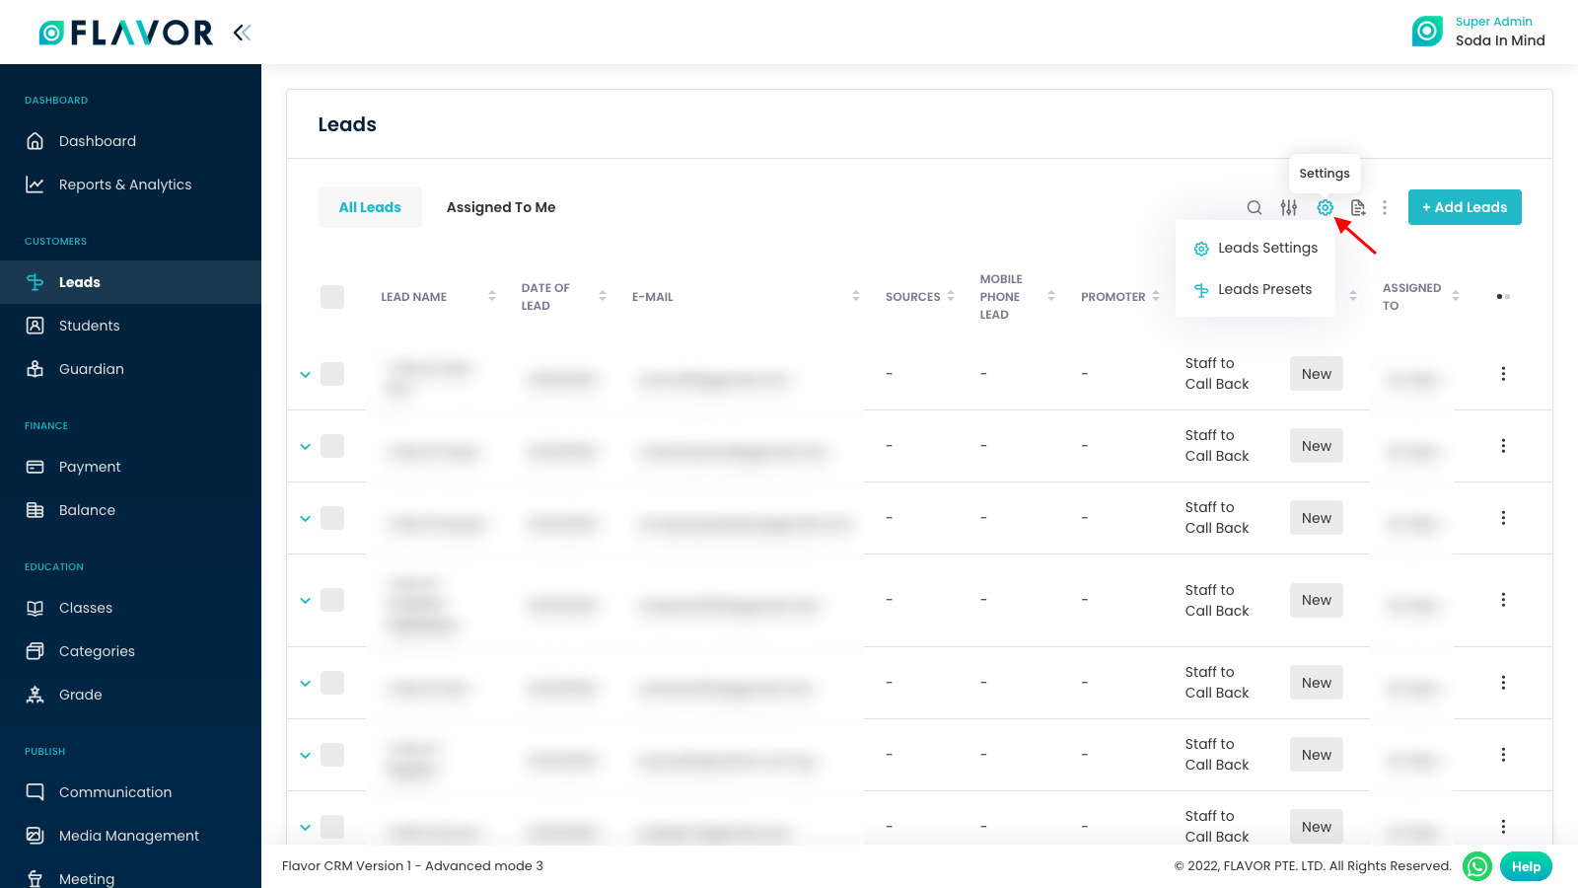Click the Settings gear above the table
The image size is (1578, 888).
(1325, 207)
